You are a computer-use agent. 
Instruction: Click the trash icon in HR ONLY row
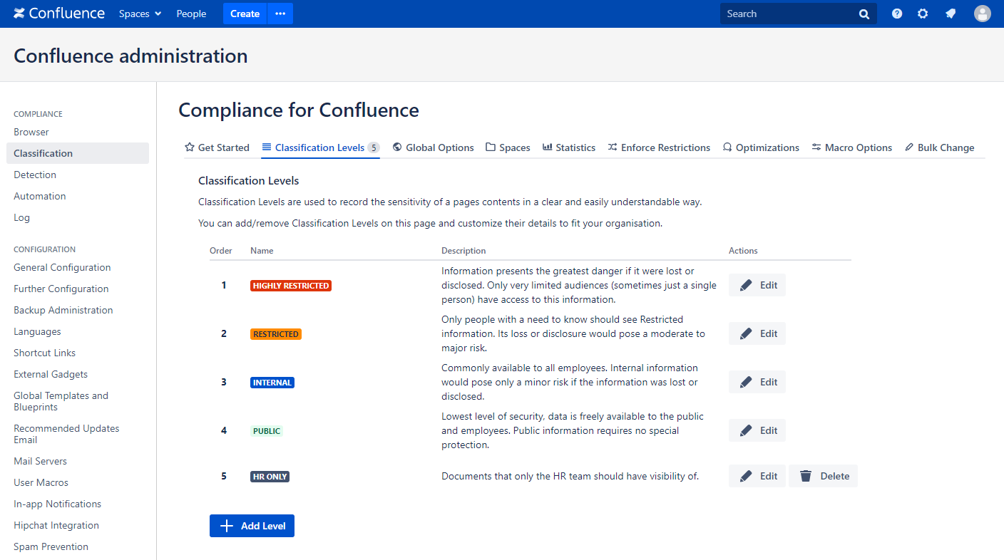(x=806, y=476)
